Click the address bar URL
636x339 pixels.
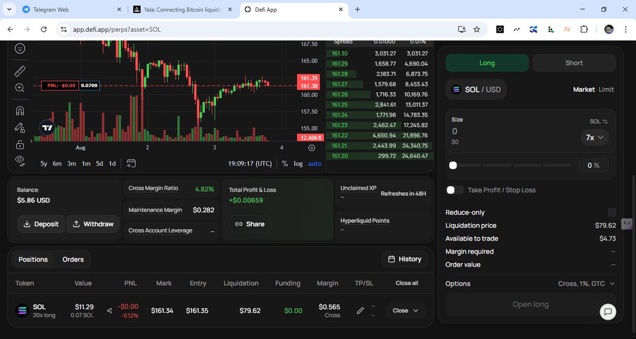(117, 29)
